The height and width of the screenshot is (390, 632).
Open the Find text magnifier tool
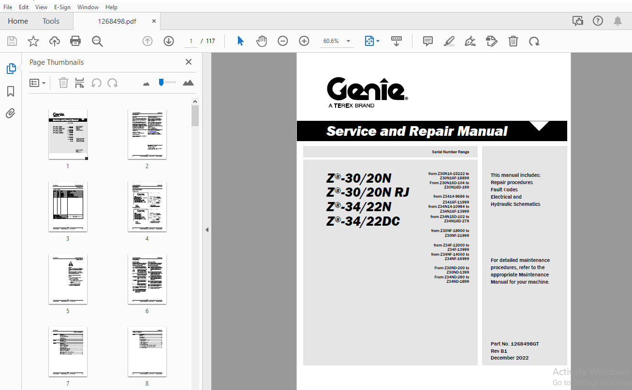97,41
